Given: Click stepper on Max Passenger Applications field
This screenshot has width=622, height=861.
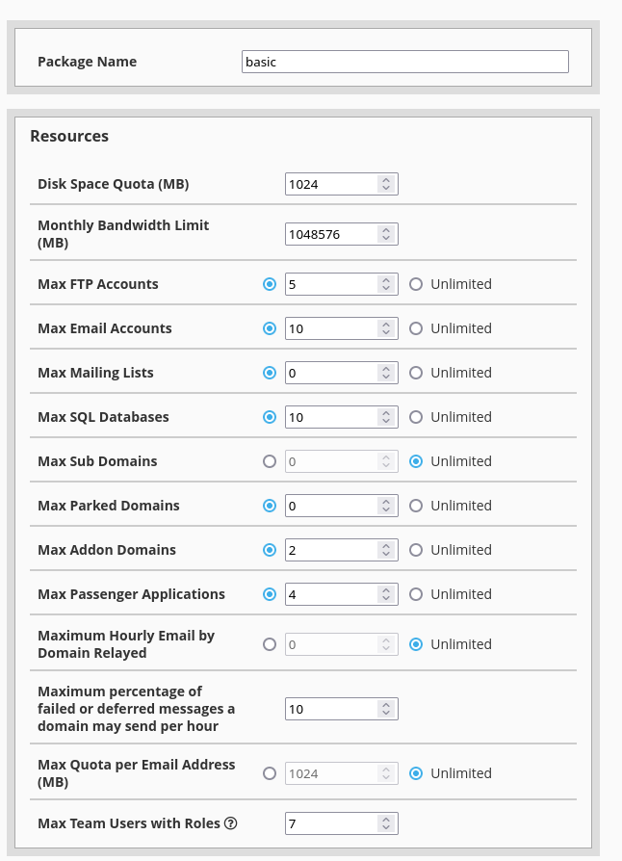Looking at the screenshot, I should click(x=386, y=594).
